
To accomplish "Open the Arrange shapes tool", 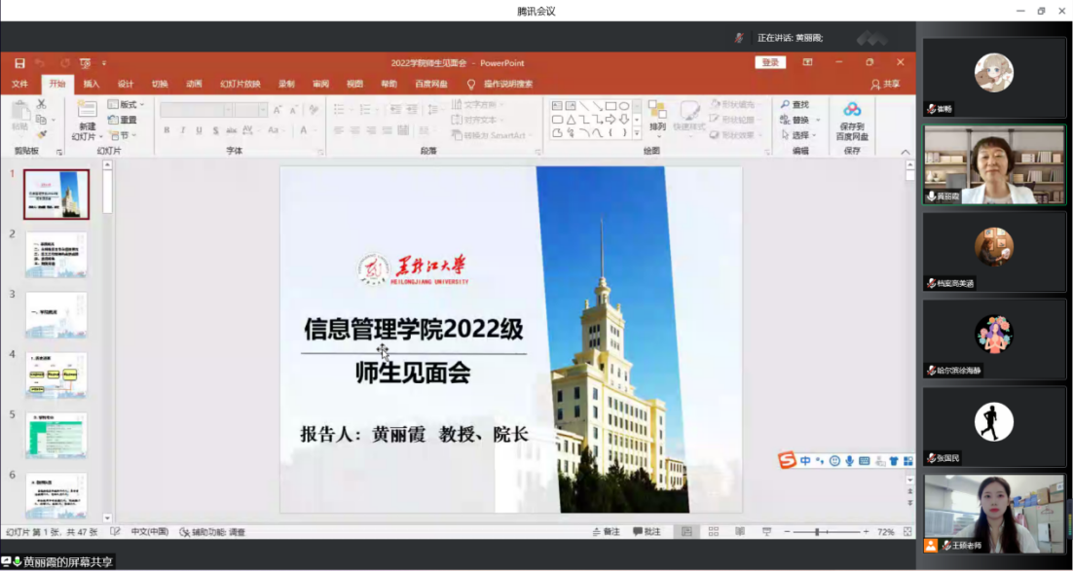I will click(x=657, y=116).
